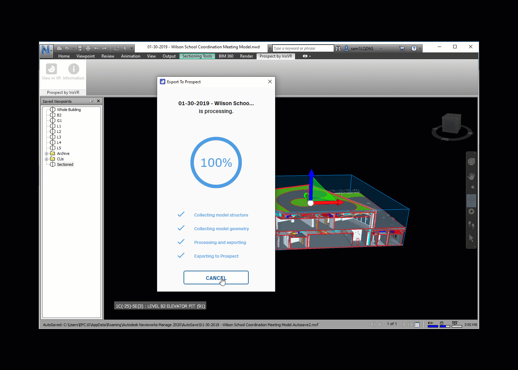Click the Save icon in quick access toolbar

(x=80, y=48)
